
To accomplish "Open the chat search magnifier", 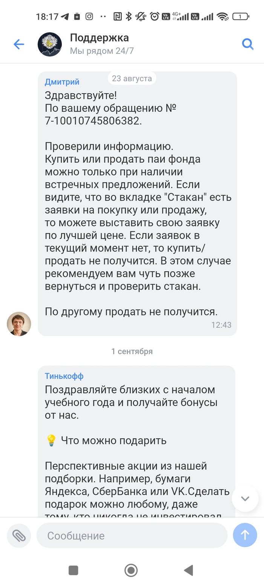I will point(247,45).
